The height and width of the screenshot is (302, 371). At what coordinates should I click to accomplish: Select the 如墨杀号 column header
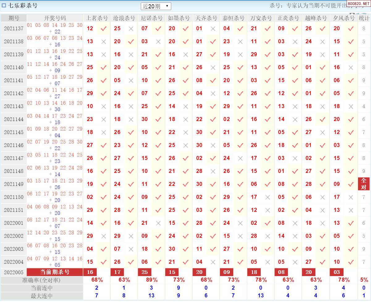coord(179,18)
